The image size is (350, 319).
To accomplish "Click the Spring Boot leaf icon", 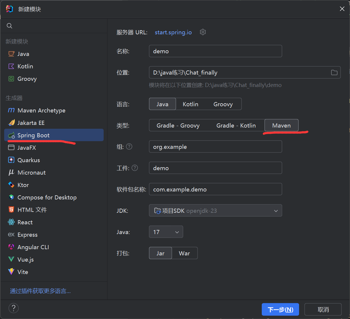I will [x=11, y=135].
